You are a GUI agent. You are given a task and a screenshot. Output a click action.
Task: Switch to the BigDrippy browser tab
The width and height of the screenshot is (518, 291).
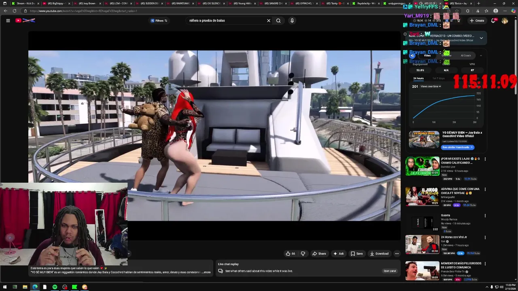pyautogui.click(x=56, y=3)
